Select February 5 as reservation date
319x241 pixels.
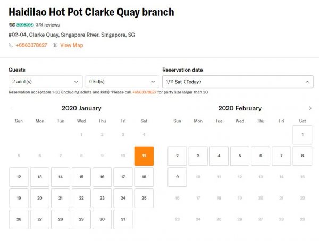pos(240,156)
